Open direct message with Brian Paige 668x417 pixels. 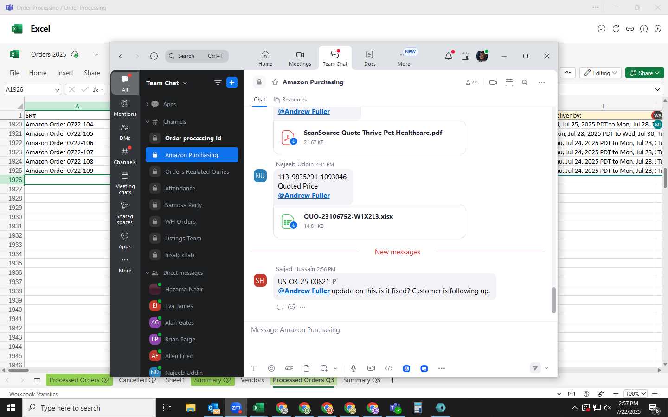point(192,339)
